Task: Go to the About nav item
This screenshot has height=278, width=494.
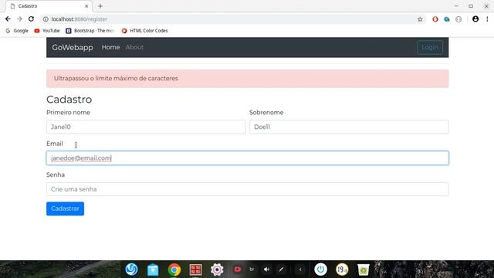Action: point(134,47)
